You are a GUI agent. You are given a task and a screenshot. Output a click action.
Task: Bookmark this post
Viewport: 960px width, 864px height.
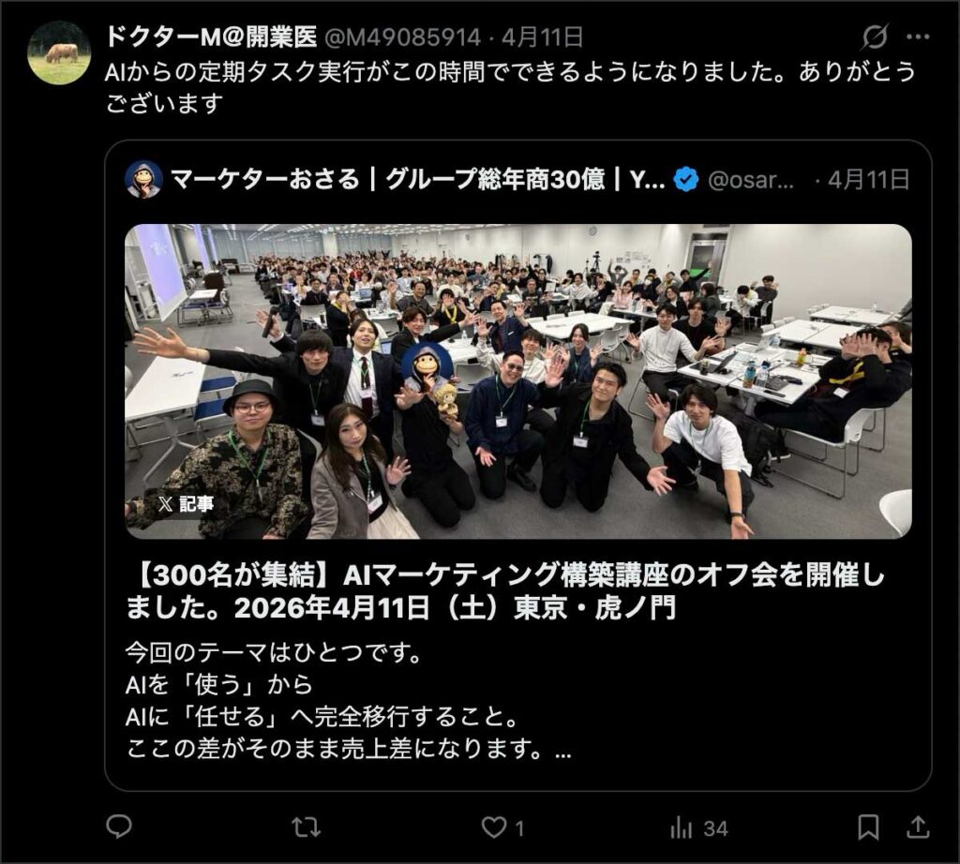(x=867, y=827)
